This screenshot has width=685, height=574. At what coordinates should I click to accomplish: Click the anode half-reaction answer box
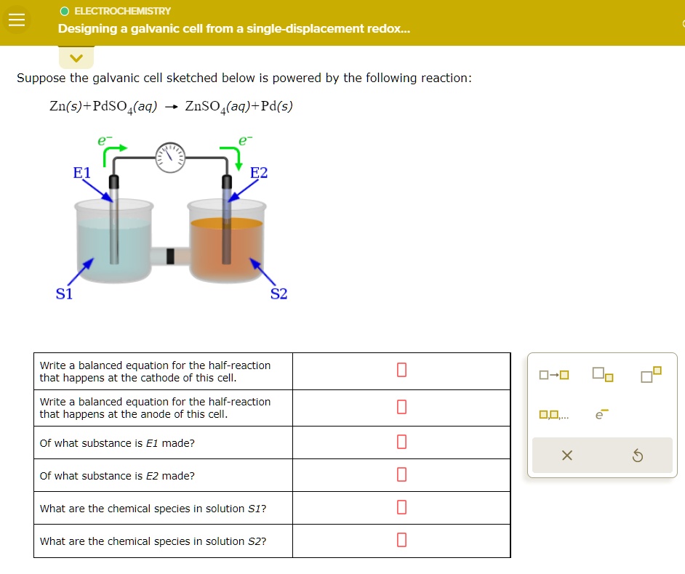(401, 407)
